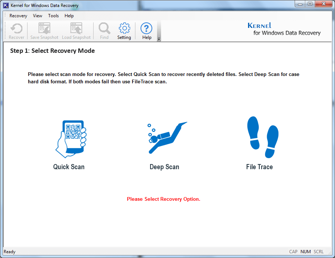The image size is (335, 258).
Task: Choose the File Trace footprints icon
Action: click(263, 137)
